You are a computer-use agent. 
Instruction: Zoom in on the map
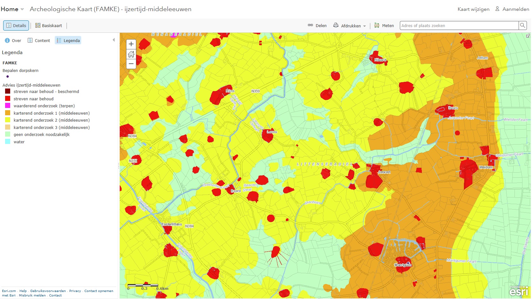(x=131, y=44)
